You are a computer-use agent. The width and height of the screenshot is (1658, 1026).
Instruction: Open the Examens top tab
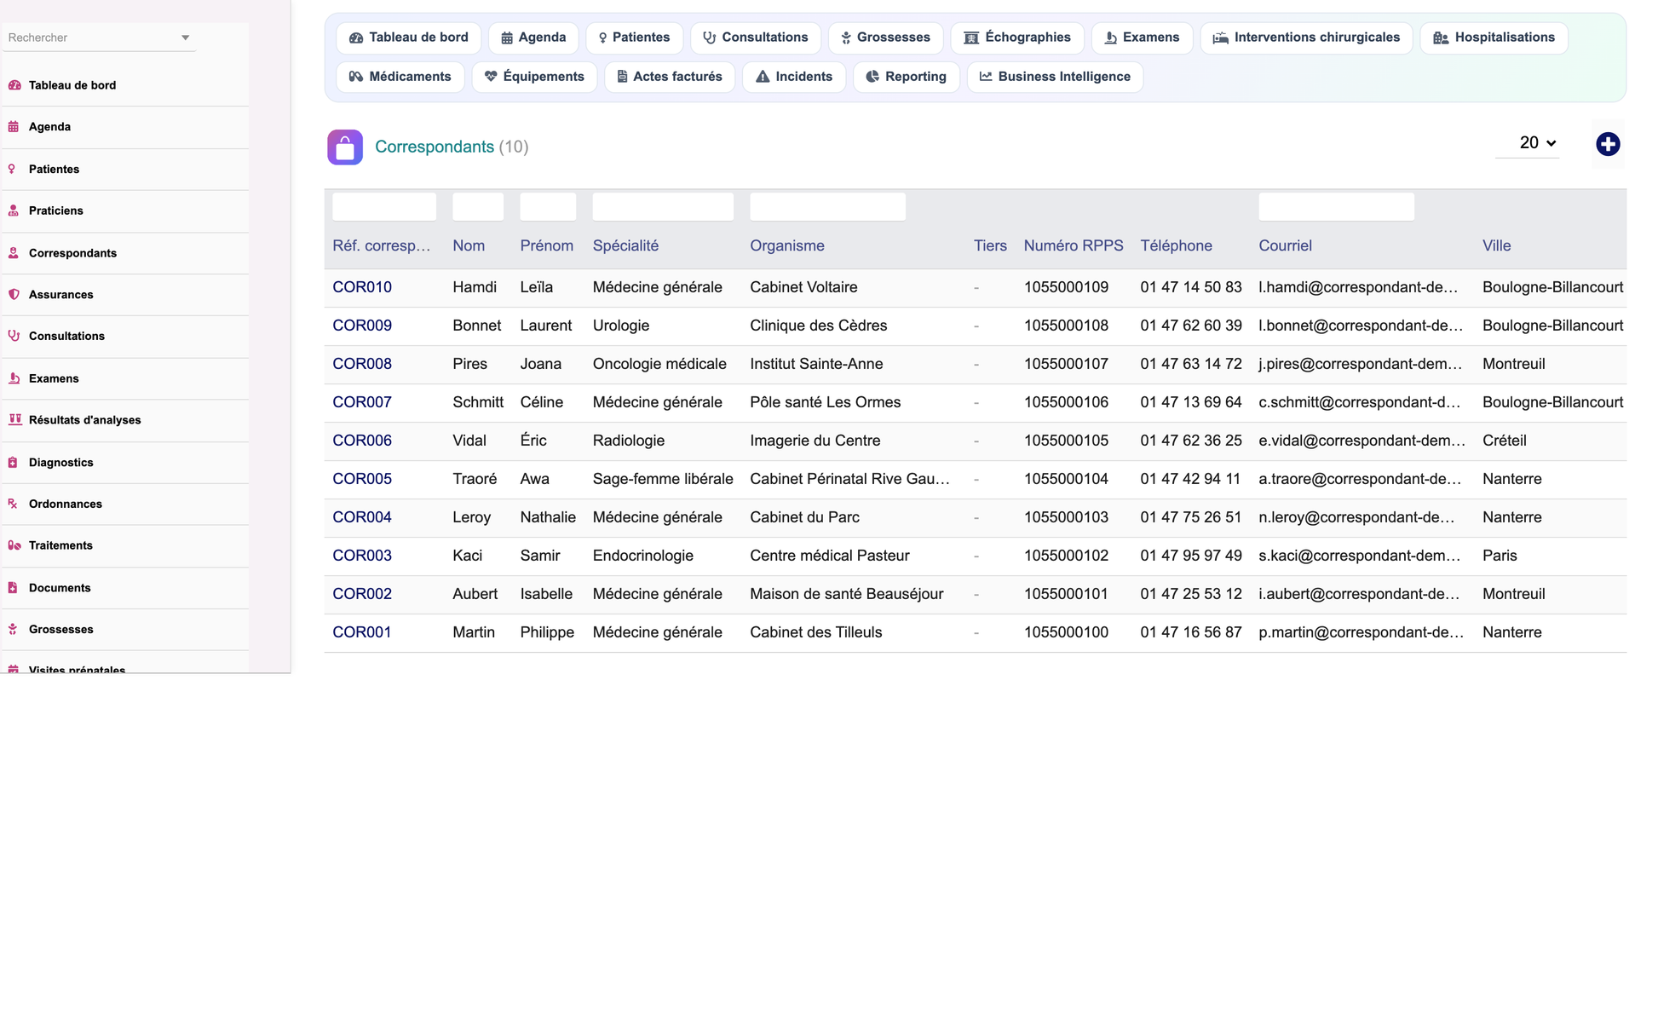pyautogui.click(x=1143, y=37)
